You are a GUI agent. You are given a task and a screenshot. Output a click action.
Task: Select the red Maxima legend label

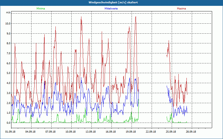pos(181,9)
